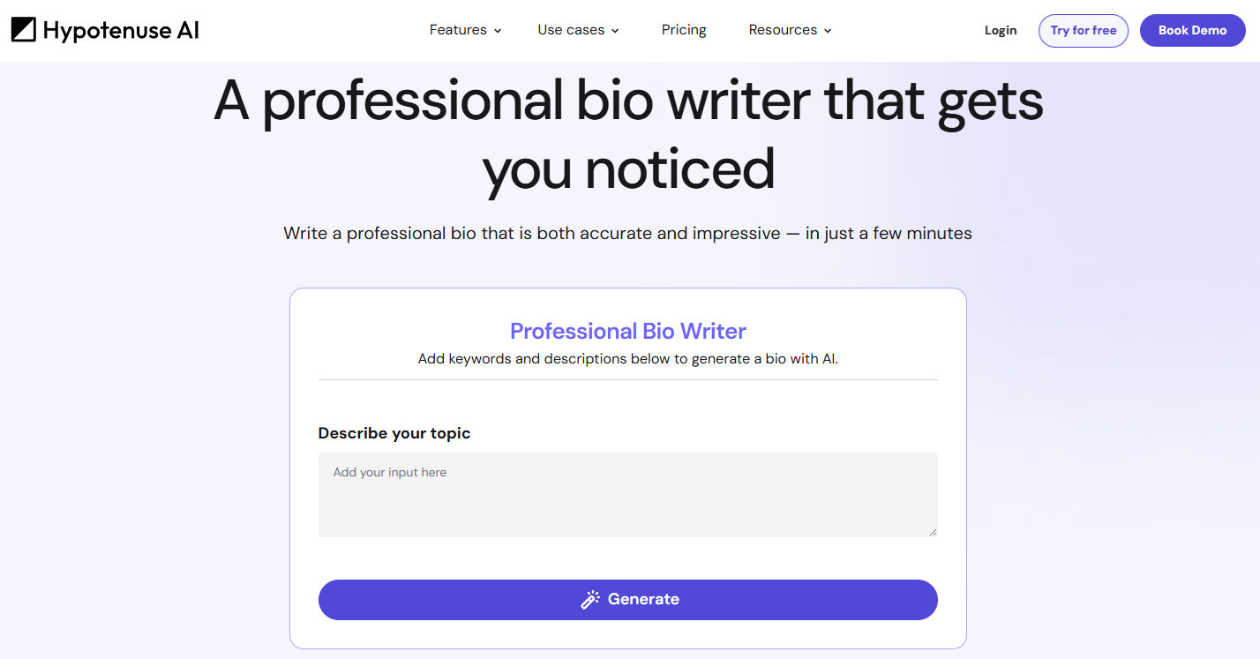1260x659 pixels.
Task: Click the 'Describe your topic' label
Action: pyautogui.click(x=394, y=433)
